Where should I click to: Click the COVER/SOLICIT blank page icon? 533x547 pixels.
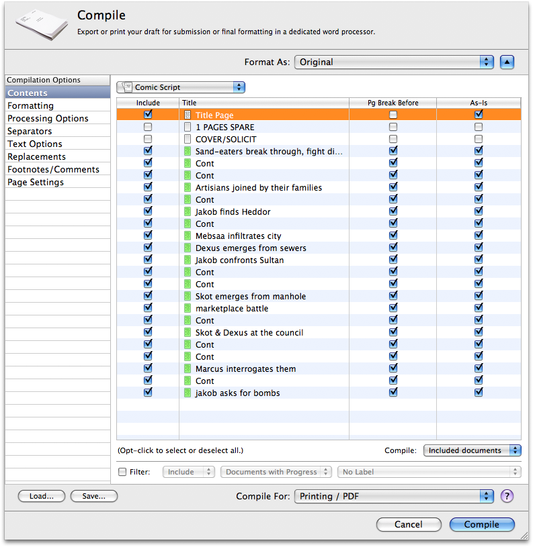pos(188,139)
